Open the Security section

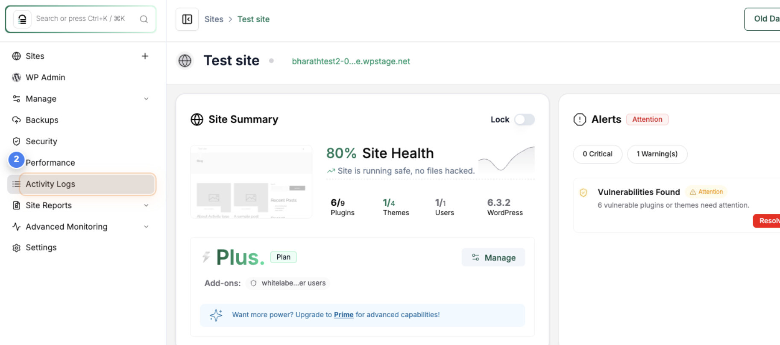41,141
